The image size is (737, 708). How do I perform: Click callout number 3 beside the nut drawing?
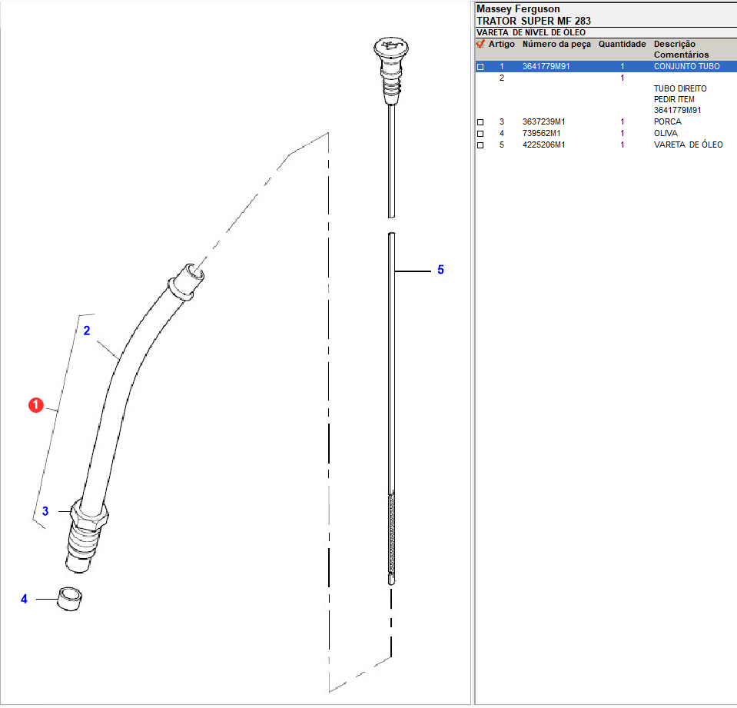[45, 511]
